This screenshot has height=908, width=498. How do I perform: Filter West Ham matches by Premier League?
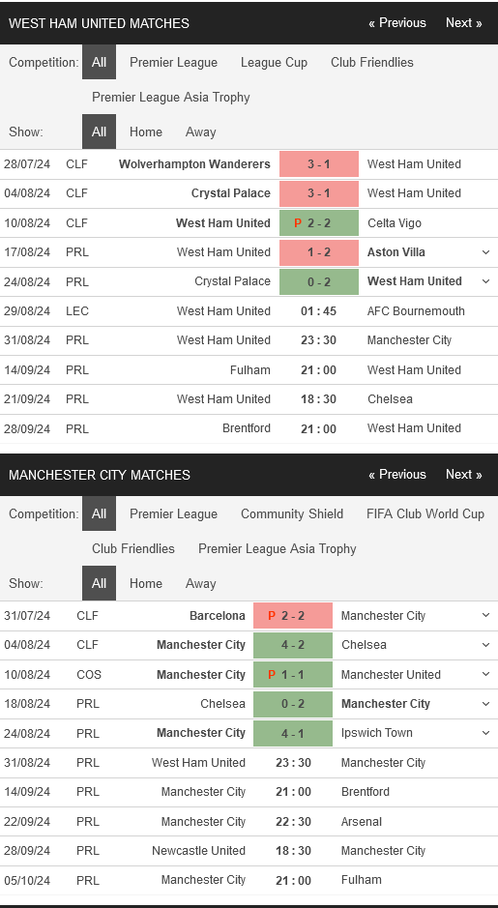[174, 63]
